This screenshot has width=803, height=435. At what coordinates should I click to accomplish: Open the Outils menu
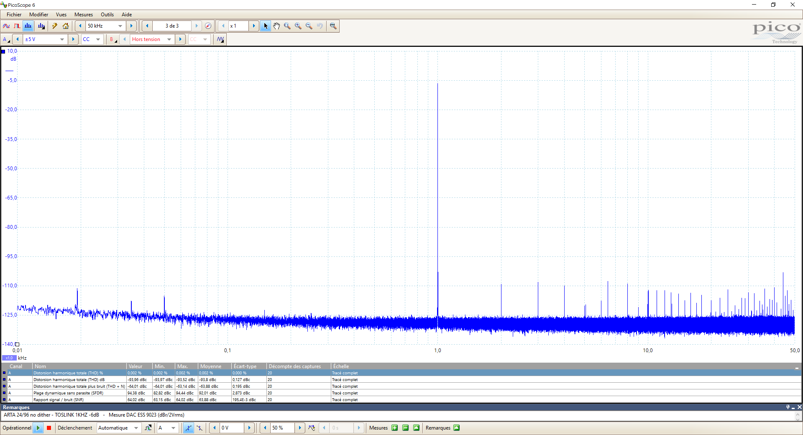click(107, 15)
